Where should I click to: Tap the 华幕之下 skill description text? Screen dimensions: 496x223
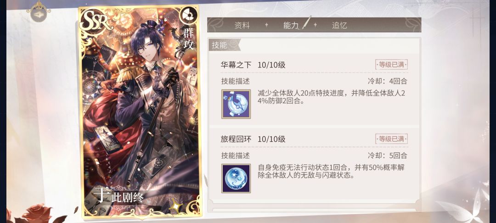[332, 98]
